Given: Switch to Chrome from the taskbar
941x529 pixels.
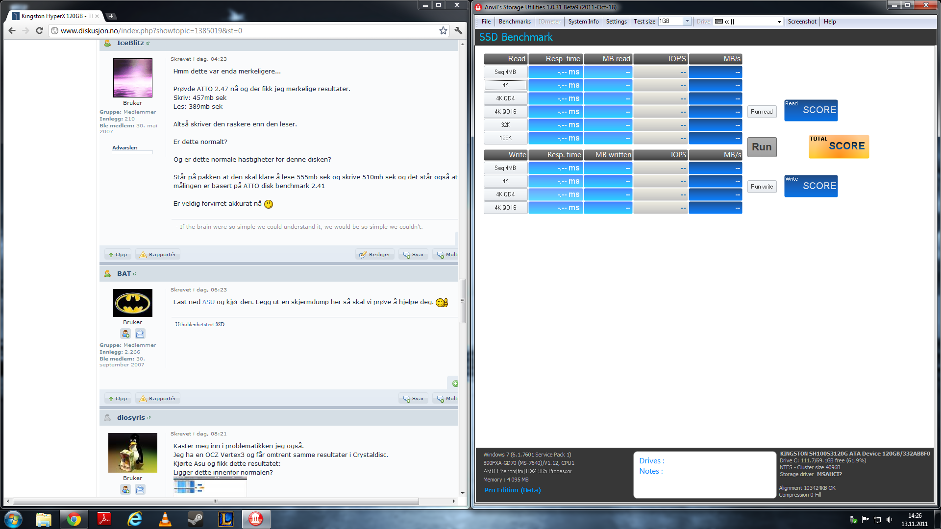Looking at the screenshot, I should (74, 519).
